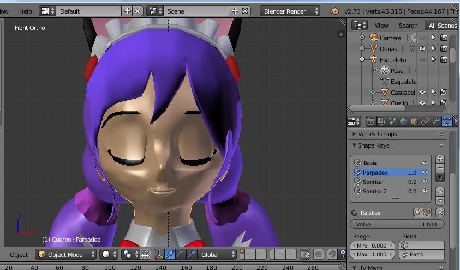Mute the Sonrisa 2 shape key
The image size is (460, 270).
click(425, 191)
